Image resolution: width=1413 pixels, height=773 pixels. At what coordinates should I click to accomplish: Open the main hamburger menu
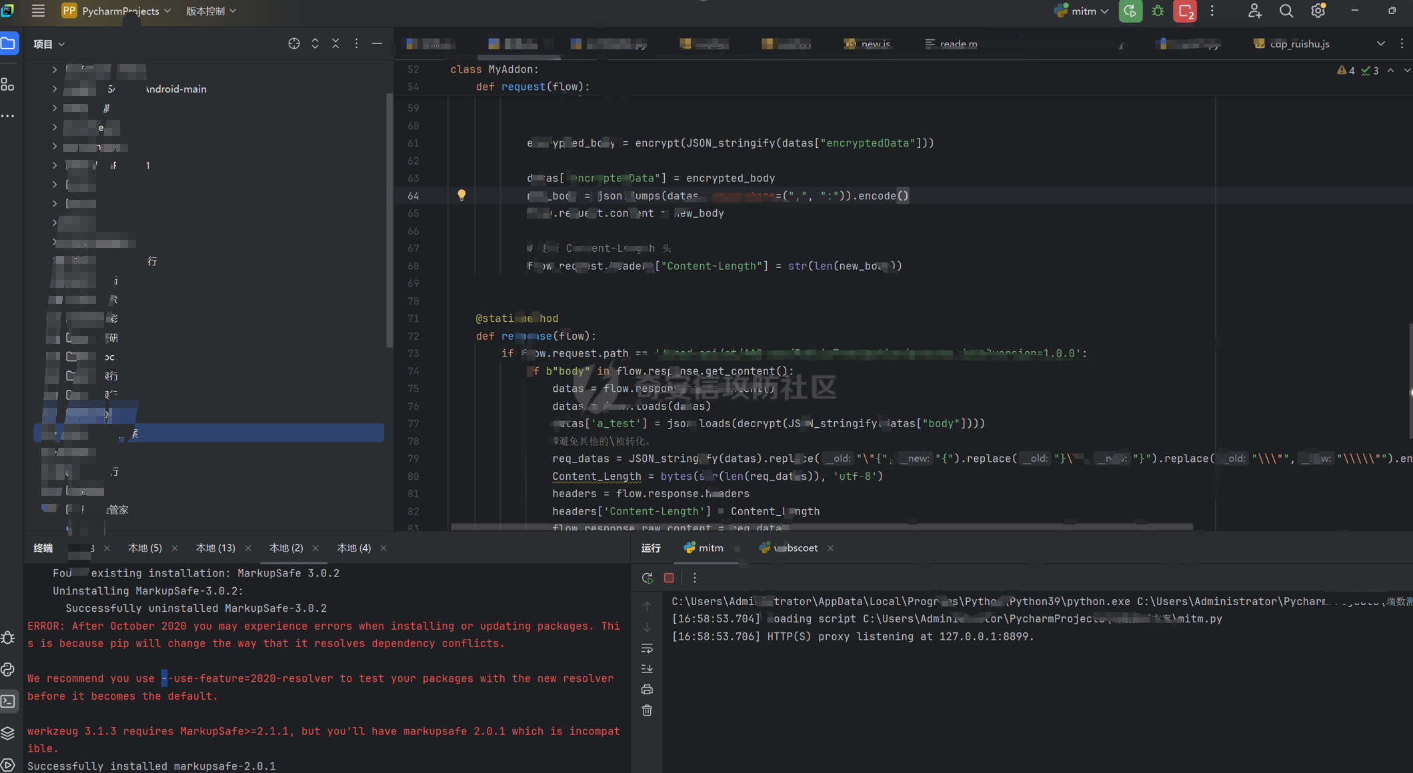tap(38, 11)
